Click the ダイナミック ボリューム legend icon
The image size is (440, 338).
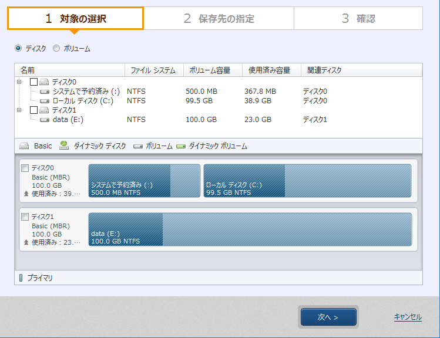coord(181,146)
